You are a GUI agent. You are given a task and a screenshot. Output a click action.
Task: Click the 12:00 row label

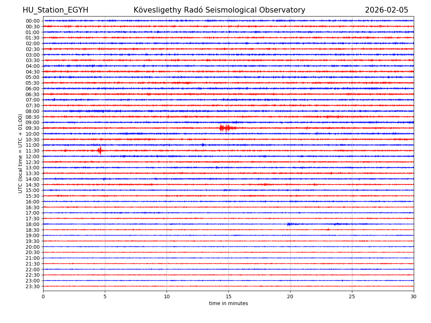32,156
